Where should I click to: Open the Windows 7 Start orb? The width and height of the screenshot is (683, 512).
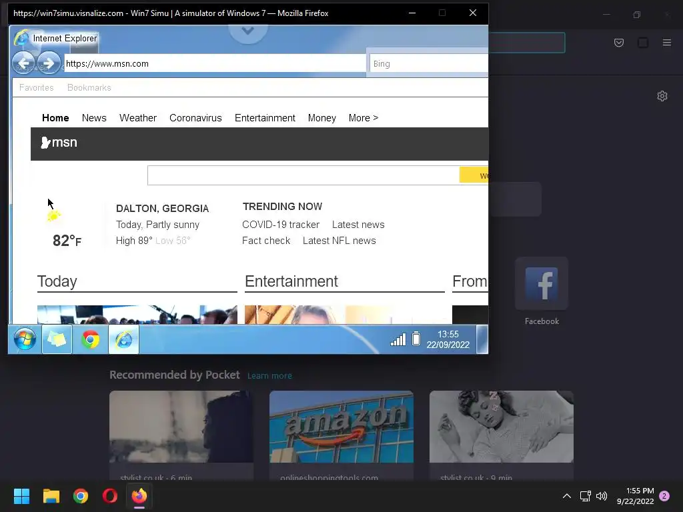pos(25,339)
